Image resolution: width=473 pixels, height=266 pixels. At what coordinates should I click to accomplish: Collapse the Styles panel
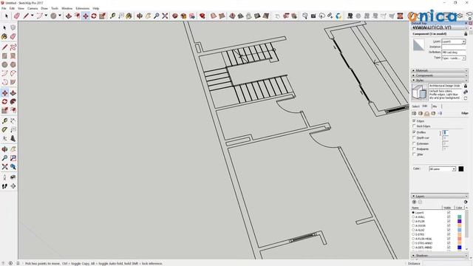(440, 81)
